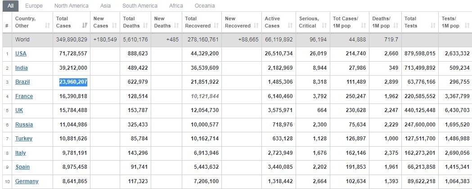The width and height of the screenshot is (472, 189).
Task: Sort by Active Cases arrow icon
Action: pos(290,26)
